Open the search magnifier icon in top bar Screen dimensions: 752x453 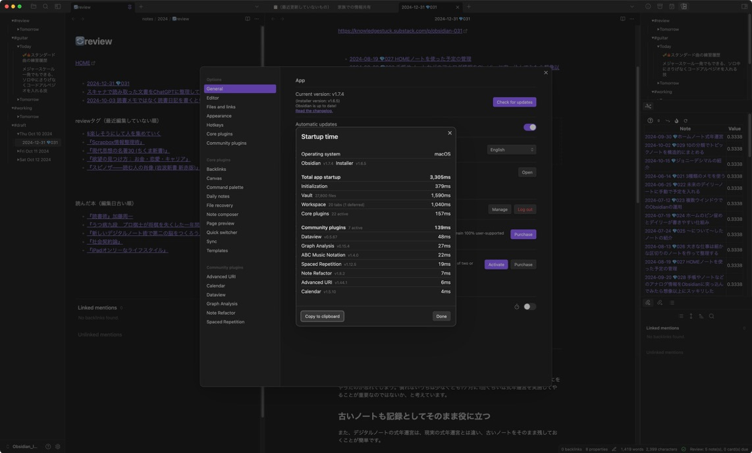tap(45, 7)
